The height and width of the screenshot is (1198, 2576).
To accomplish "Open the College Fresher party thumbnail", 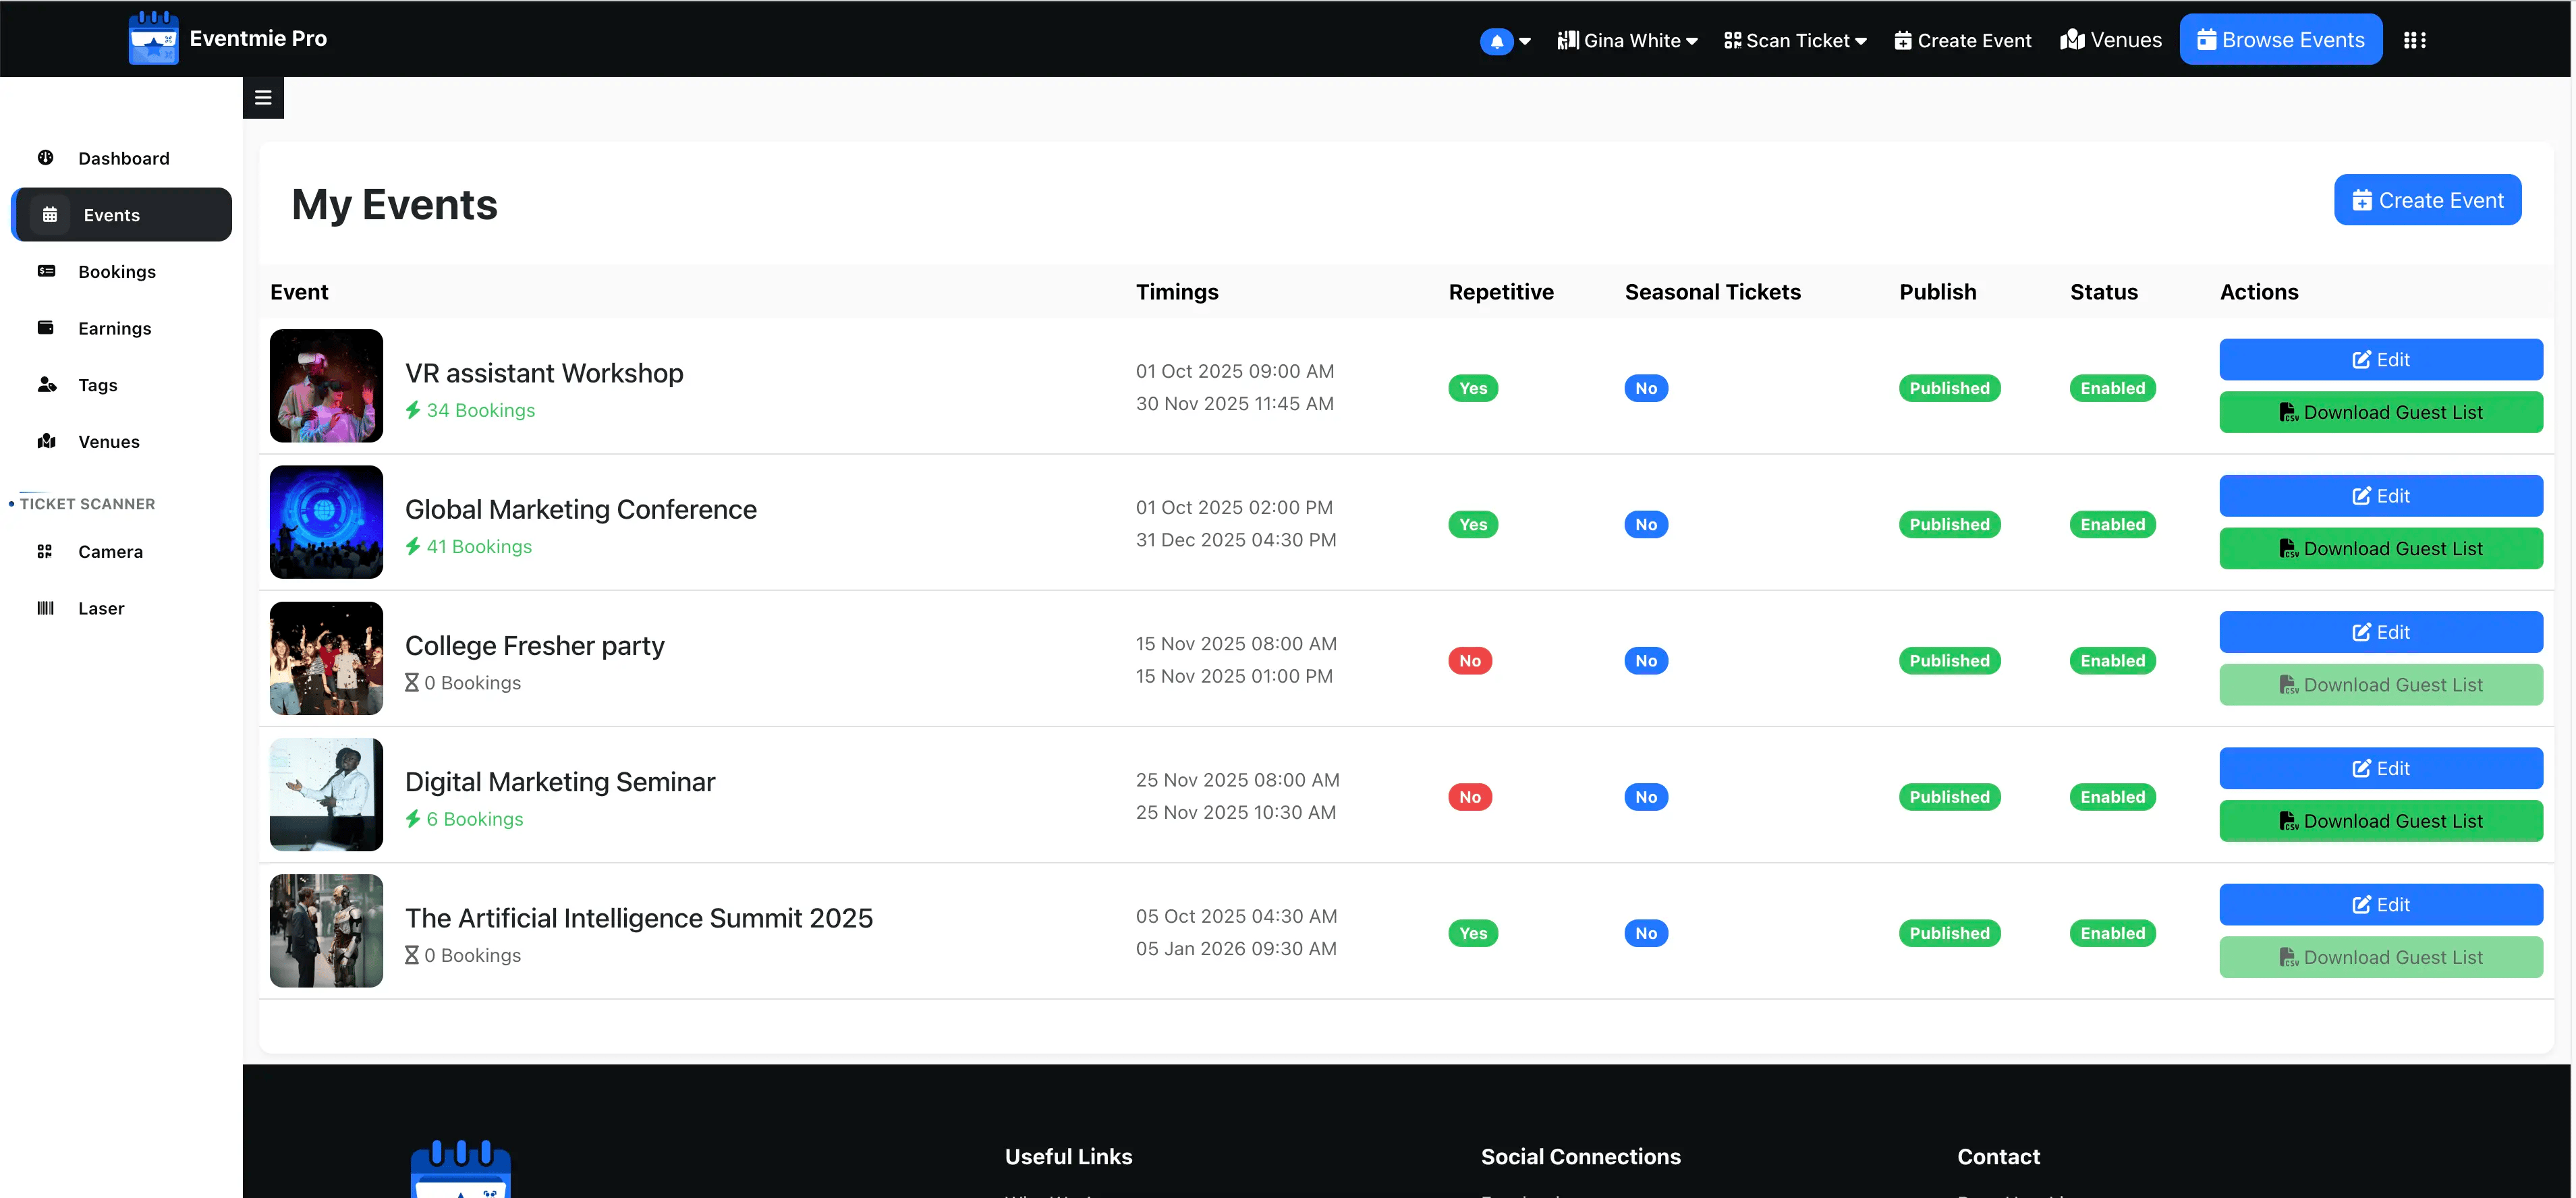I will pyautogui.click(x=326, y=658).
